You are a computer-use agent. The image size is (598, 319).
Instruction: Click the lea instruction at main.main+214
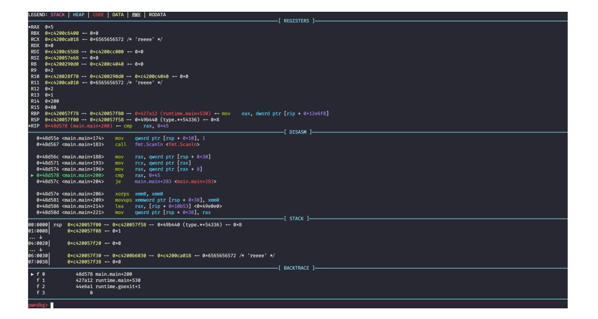[168, 206]
